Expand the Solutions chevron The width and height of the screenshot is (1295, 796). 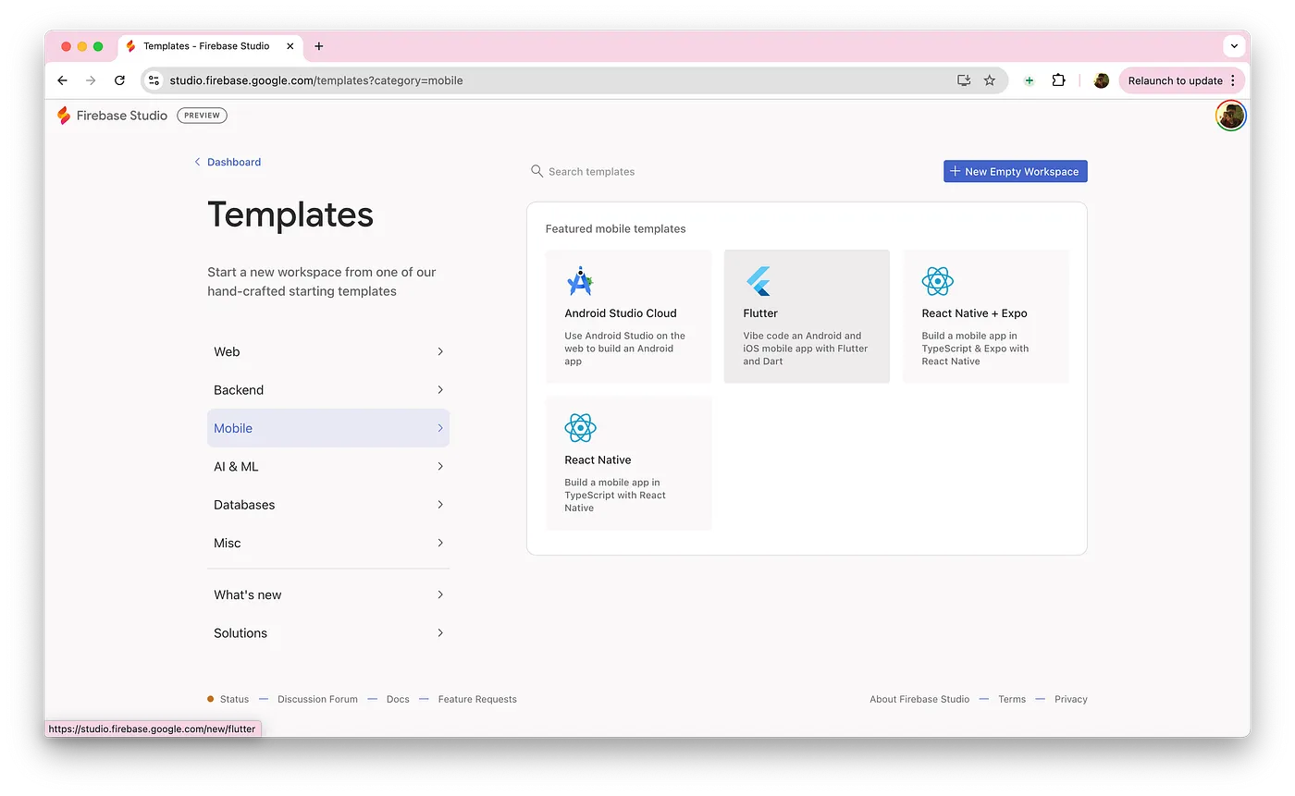click(440, 633)
